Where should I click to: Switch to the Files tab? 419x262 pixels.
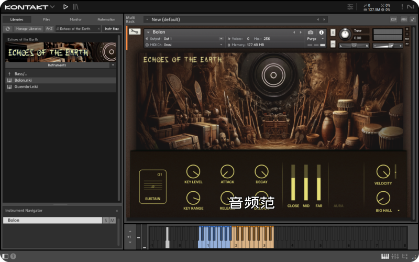click(47, 19)
